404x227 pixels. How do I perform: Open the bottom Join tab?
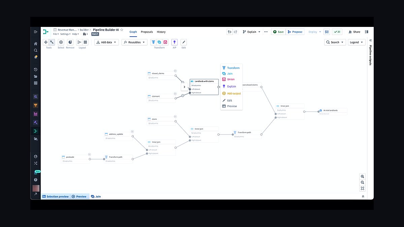[96, 196]
